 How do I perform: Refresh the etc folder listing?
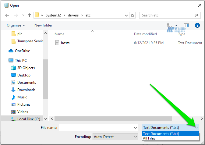133,15
